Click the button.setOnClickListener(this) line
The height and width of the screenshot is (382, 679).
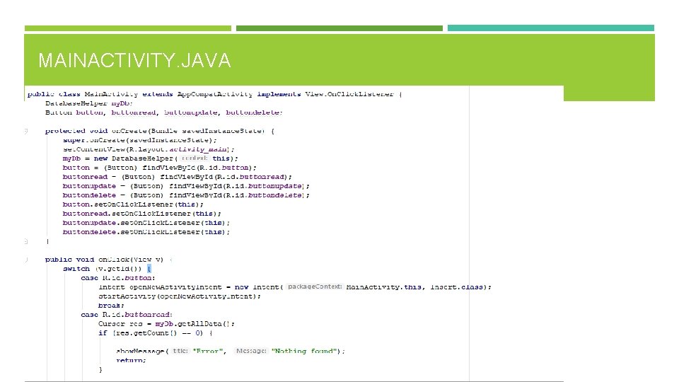(x=133, y=204)
